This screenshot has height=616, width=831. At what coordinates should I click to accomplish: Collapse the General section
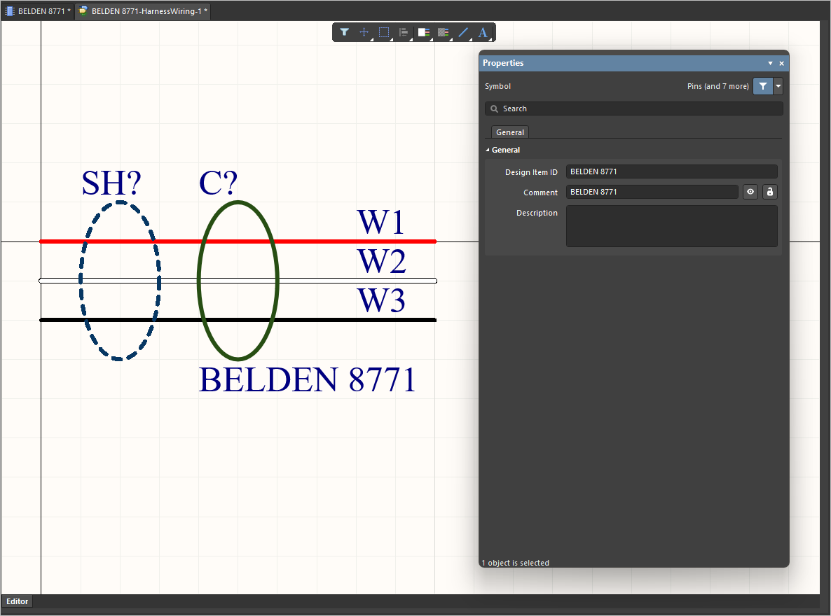(488, 150)
